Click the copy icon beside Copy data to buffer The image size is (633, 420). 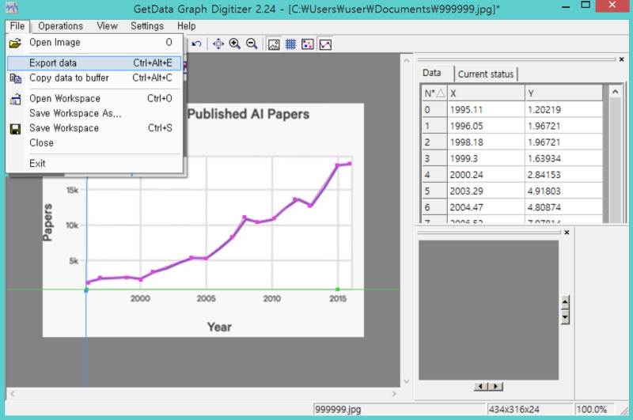[x=15, y=78]
